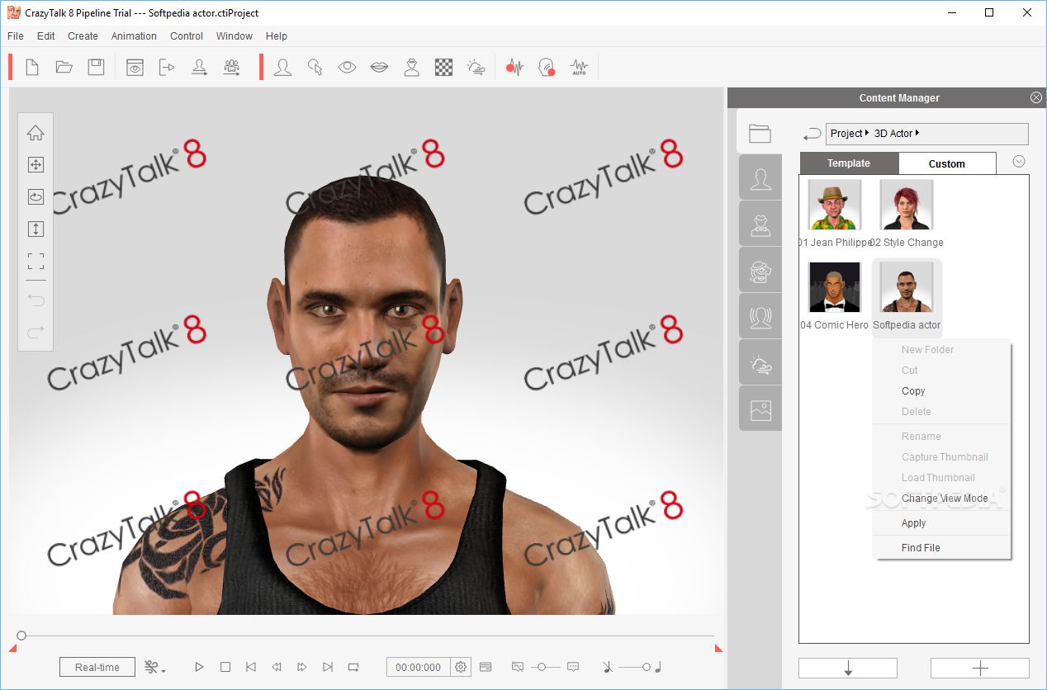Switch to the Template tab
Image resolution: width=1047 pixels, height=690 pixels.
click(849, 163)
